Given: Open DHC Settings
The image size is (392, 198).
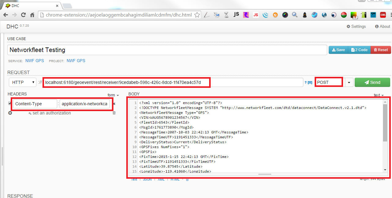Looking at the screenshot, I should click(x=356, y=27).
